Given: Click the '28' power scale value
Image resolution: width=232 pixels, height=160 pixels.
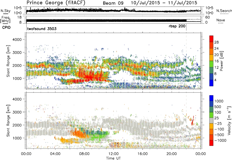Looking at the screenshot, I should (x=216, y=42).
